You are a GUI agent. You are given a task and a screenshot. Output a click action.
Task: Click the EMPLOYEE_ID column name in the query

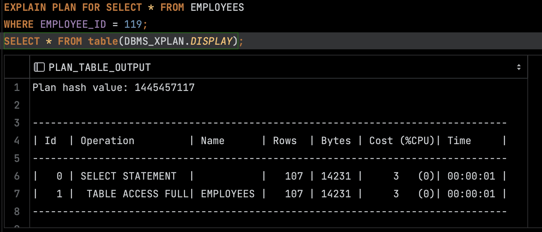coord(73,24)
